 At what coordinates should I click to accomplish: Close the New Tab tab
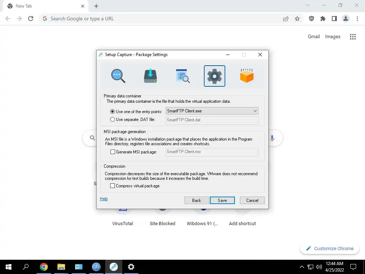coord(83,6)
